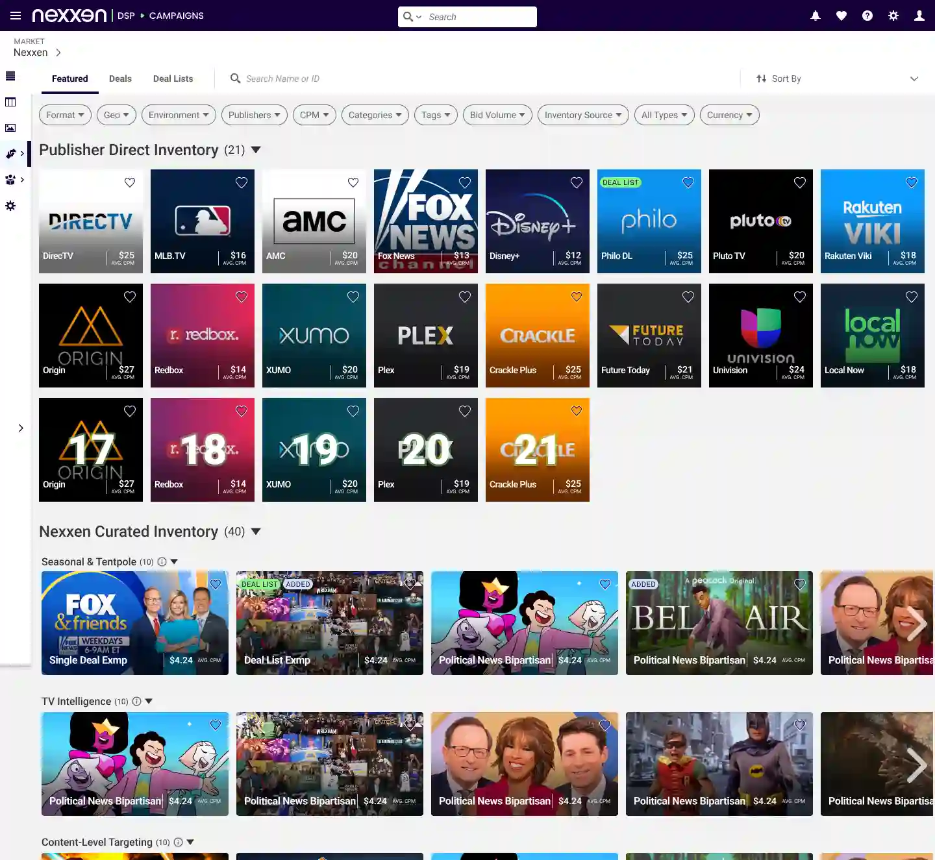Expand the Seasonal & Tentpole category arrow

coord(173,561)
